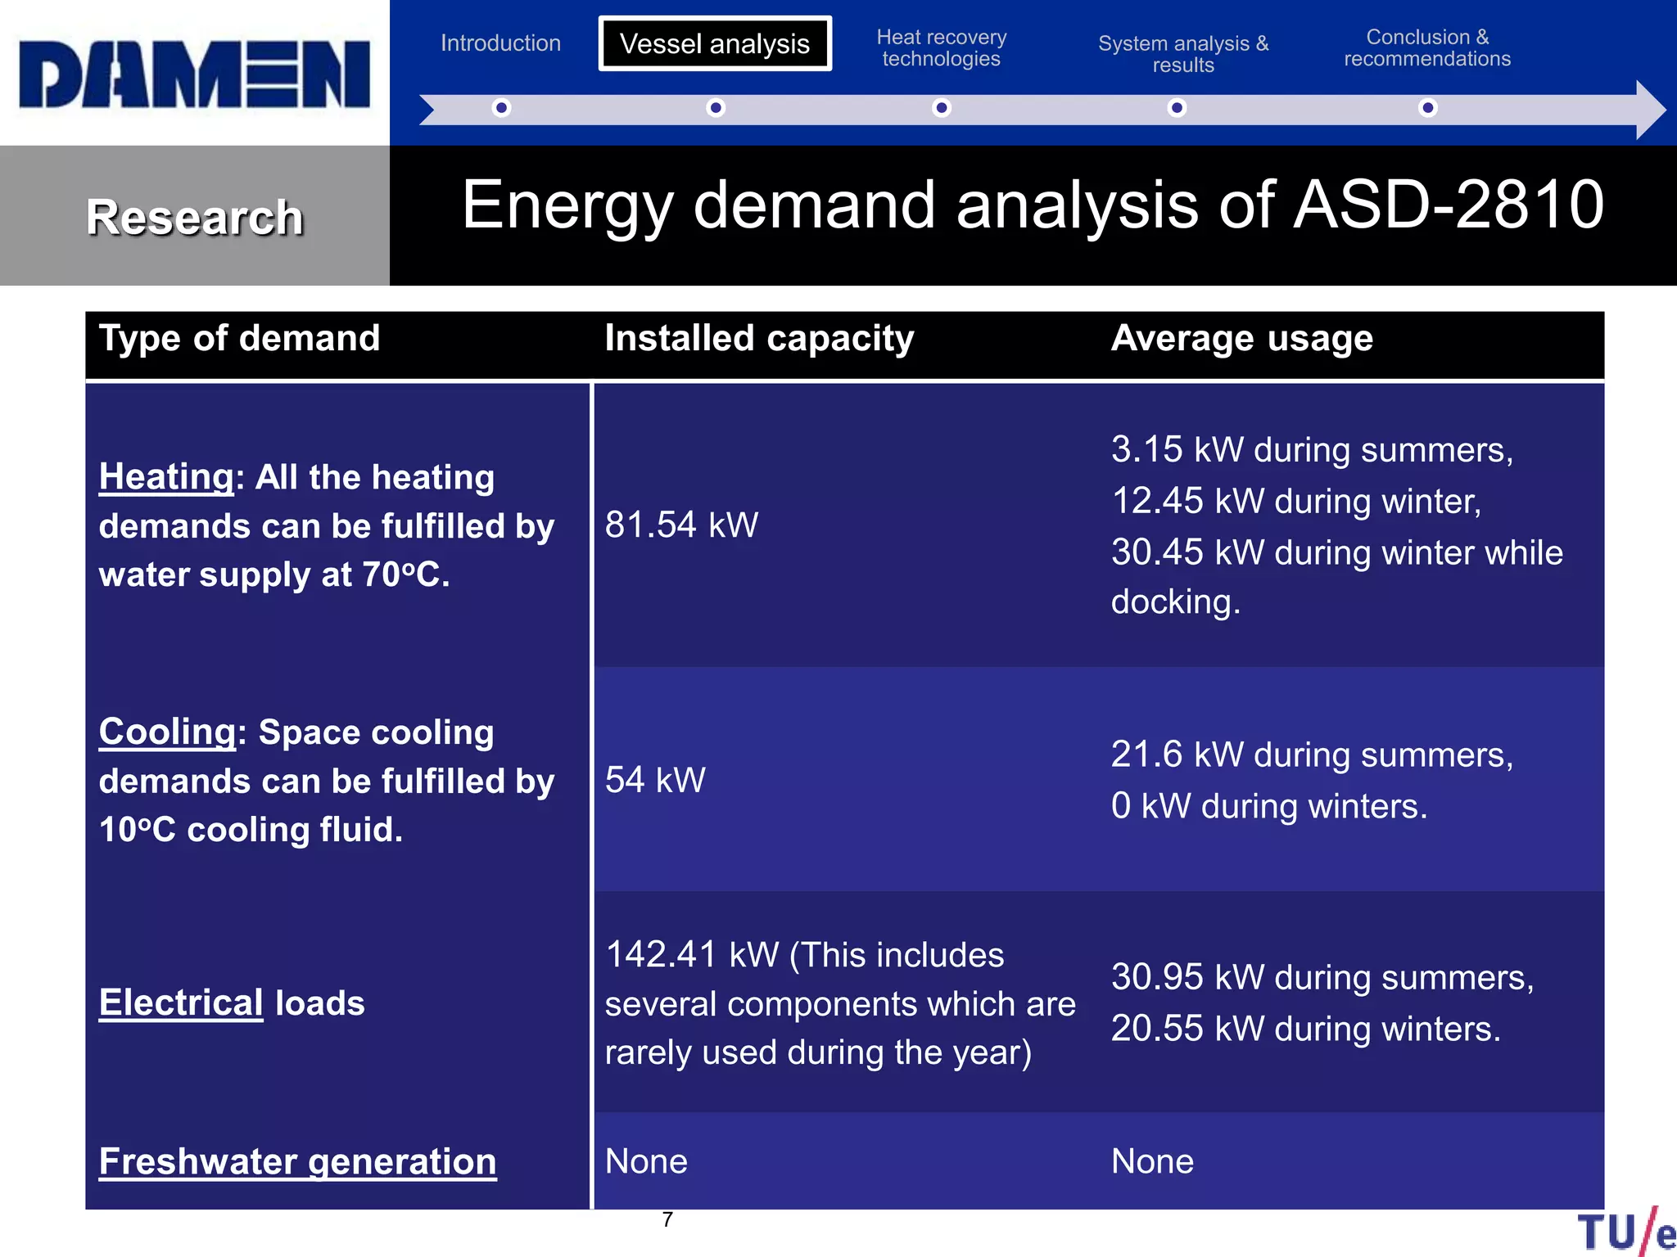This screenshot has height=1257, width=1677.
Task: Click the Installed capacity column header
Action: (x=759, y=338)
